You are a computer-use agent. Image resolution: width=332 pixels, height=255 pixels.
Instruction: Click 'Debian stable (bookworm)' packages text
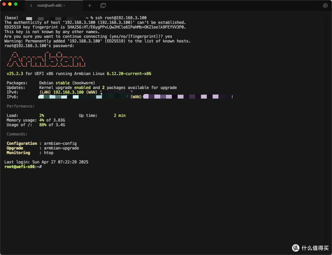[67, 83]
